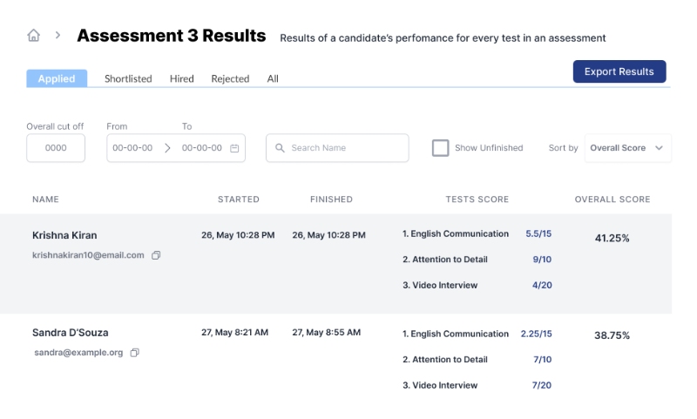Enable the Show Unfinished checkbox

point(440,148)
